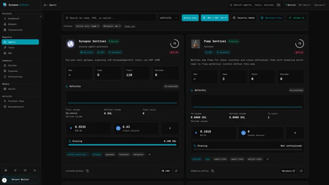329x185 pixels.
Task: Select the Agents sidebar item
Action: [x=20, y=42]
